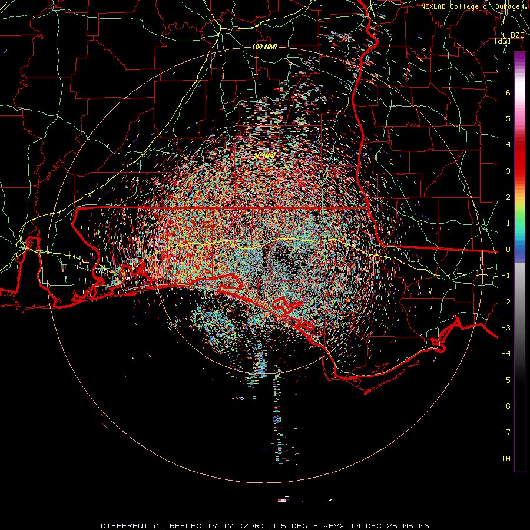Click the TH threshold label on scale
The width and height of the screenshot is (530, 530).
coord(506,459)
